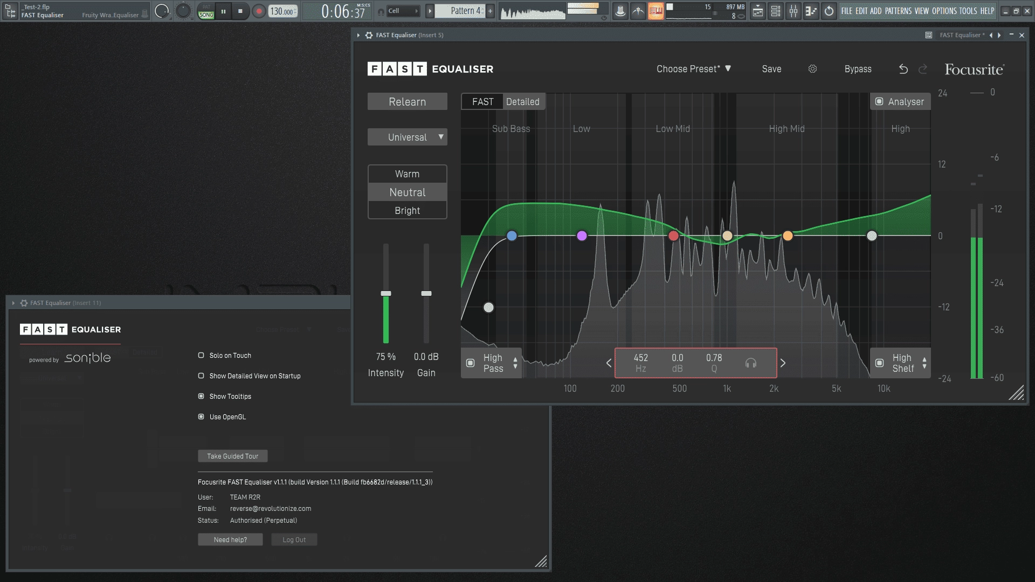Open the playlist view icon
1035x582 pixels.
[758, 11]
